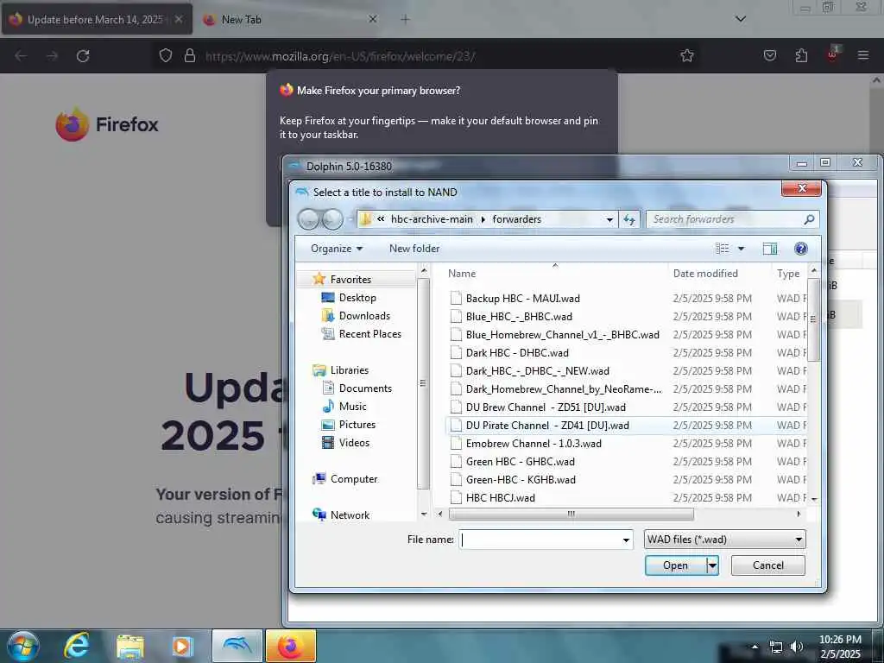This screenshot has height=663, width=884.
Task: Open Windows Start menu orb
Action: pos(23,646)
